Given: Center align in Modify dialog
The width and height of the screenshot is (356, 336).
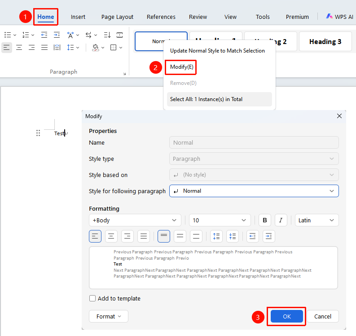Looking at the screenshot, I should [111, 236].
